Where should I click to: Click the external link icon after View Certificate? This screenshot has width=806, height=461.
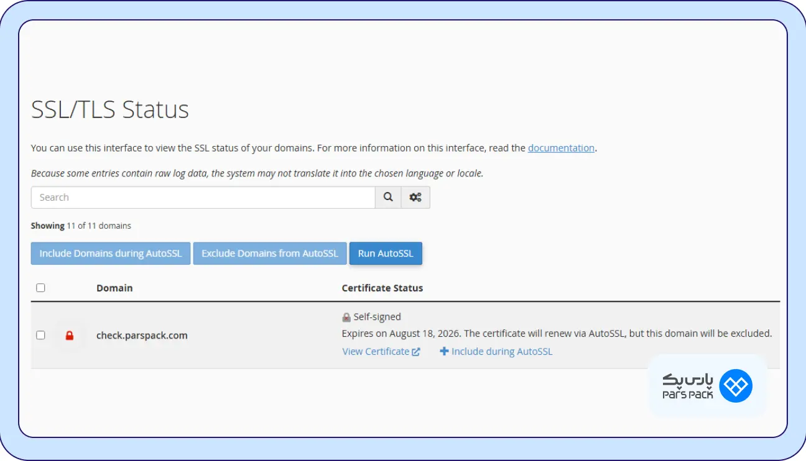[416, 352]
